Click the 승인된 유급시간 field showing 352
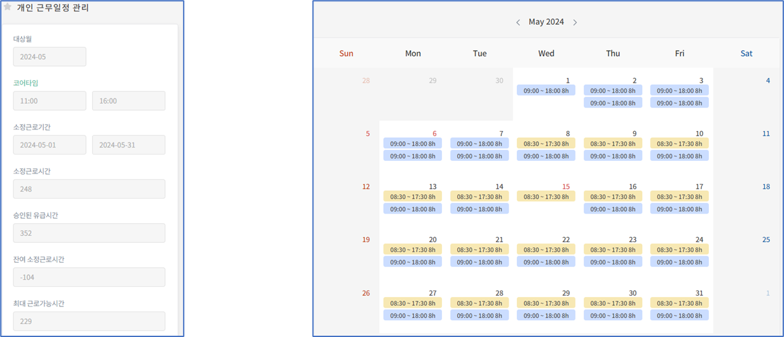 [89, 233]
